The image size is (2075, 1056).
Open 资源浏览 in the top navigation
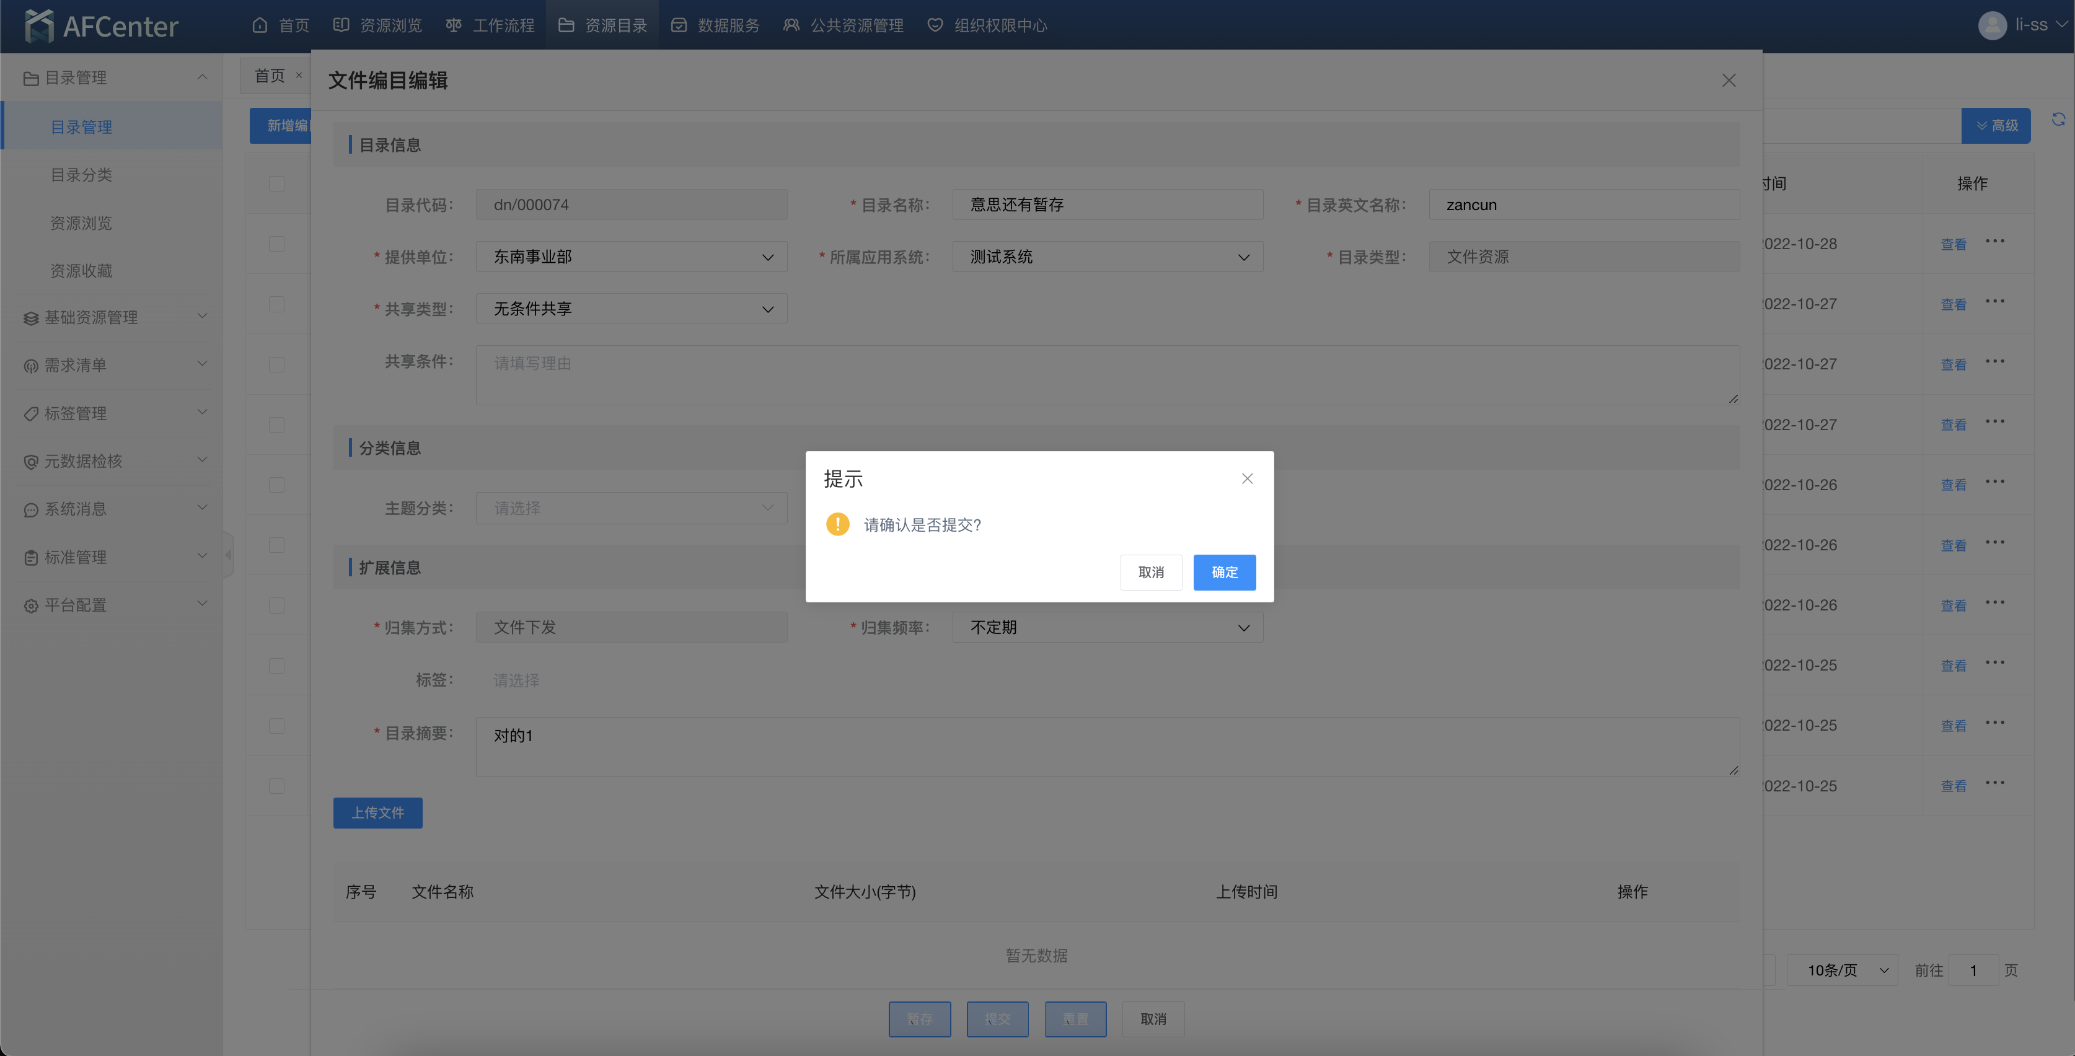(x=377, y=25)
